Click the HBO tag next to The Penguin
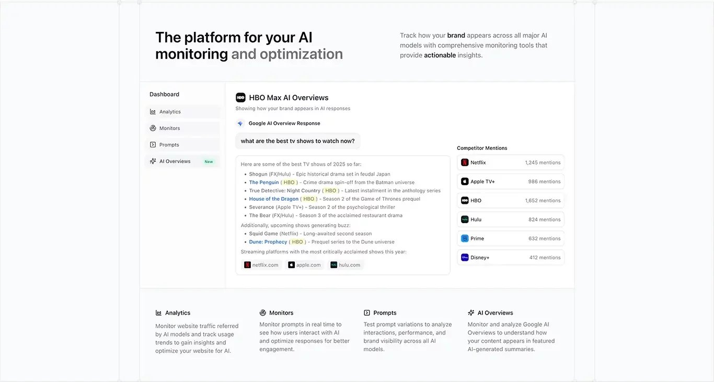This screenshot has width=714, height=382. [289, 182]
